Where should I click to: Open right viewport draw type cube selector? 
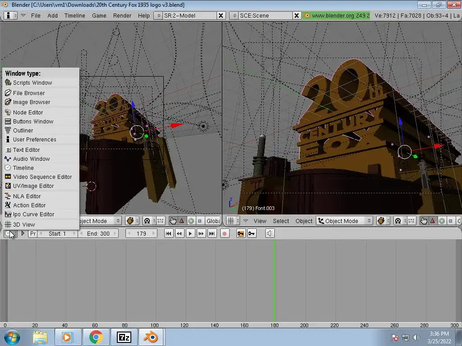point(383,221)
